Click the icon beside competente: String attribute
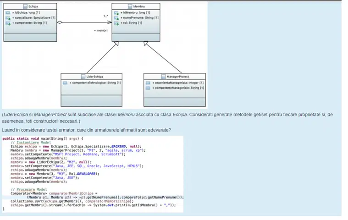Viewport: 348px width, 220px height. pos(8,23)
